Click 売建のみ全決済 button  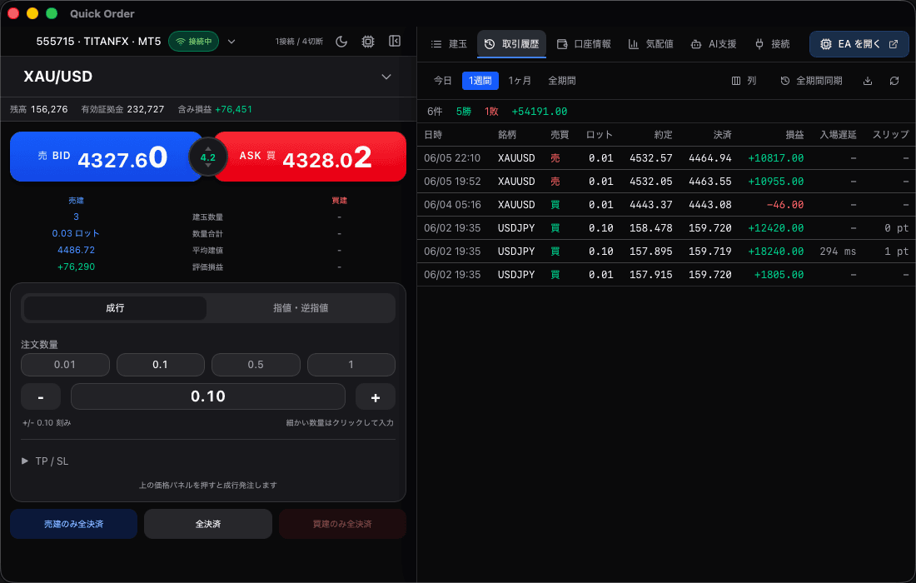point(73,524)
